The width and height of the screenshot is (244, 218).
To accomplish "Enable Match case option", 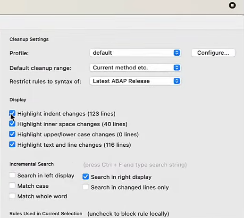I will (x=12, y=185).
